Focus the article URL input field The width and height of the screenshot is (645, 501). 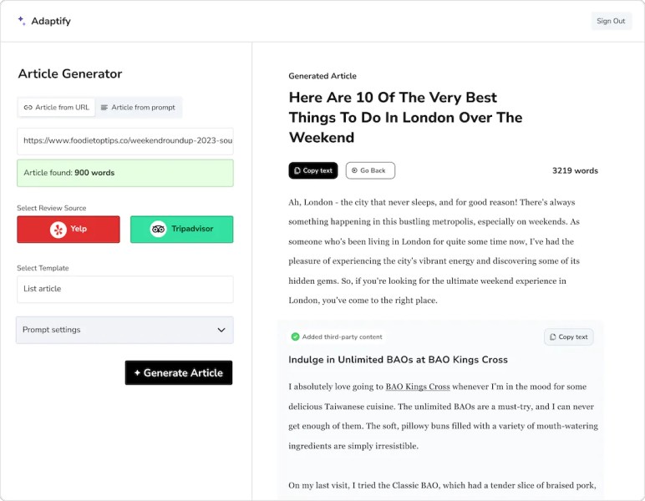125,141
